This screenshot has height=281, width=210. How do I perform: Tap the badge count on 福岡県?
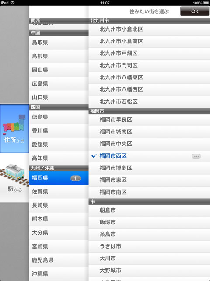tap(75, 178)
